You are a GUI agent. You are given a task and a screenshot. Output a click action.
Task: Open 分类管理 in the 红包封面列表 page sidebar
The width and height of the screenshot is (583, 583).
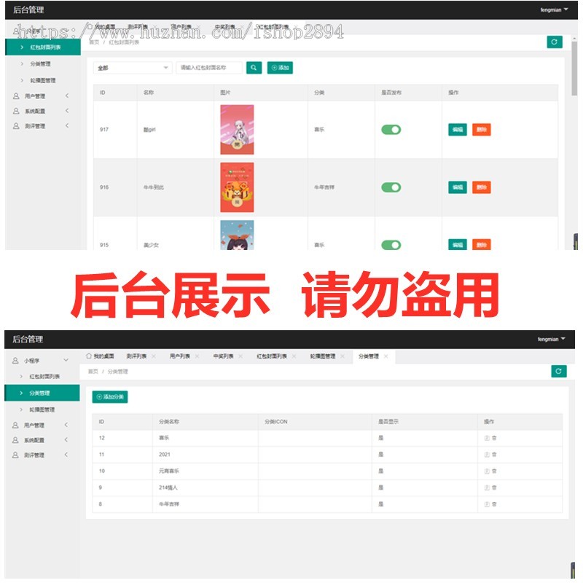(41, 64)
